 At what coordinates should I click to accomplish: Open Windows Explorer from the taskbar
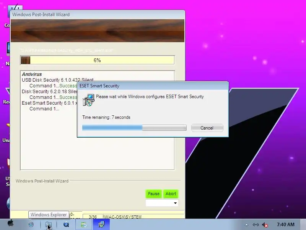[49, 225]
